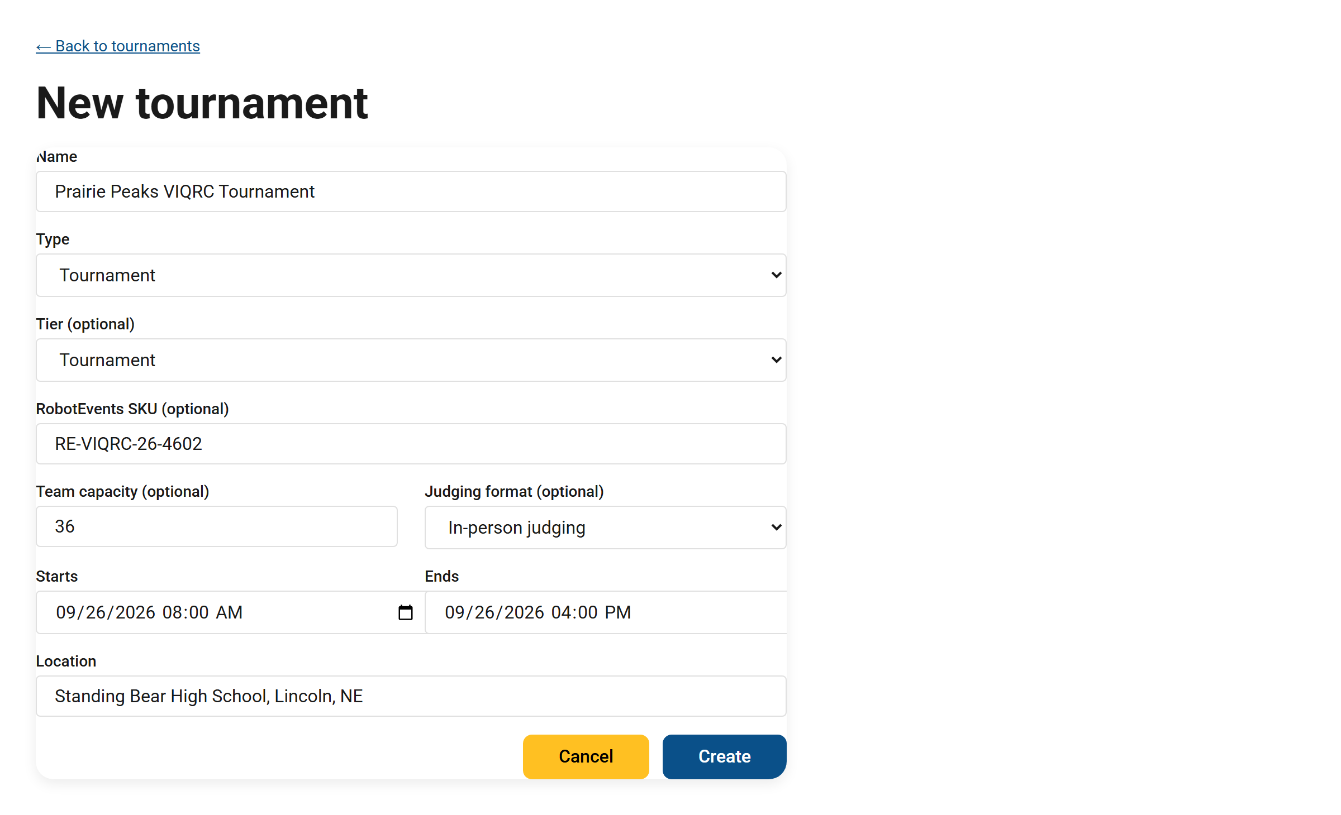Click the Team capacity field showing 36
Image resolution: width=1341 pixels, height=815 pixels.
click(217, 526)
